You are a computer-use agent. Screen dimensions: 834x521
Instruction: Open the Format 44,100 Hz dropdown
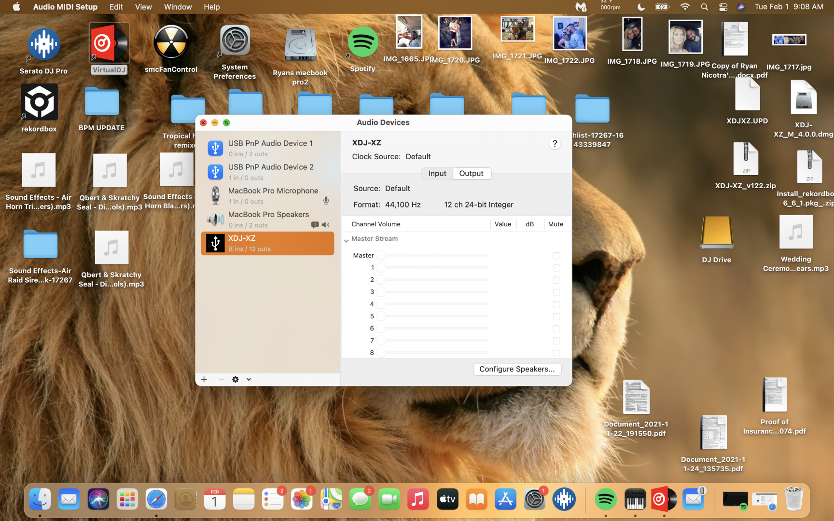click(403, 205)
